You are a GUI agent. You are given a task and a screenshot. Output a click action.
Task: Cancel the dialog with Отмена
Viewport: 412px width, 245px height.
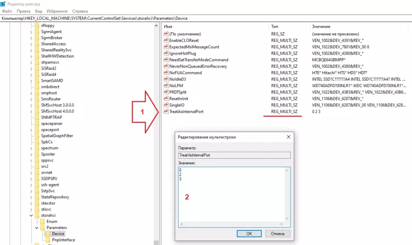coord(278,233)
